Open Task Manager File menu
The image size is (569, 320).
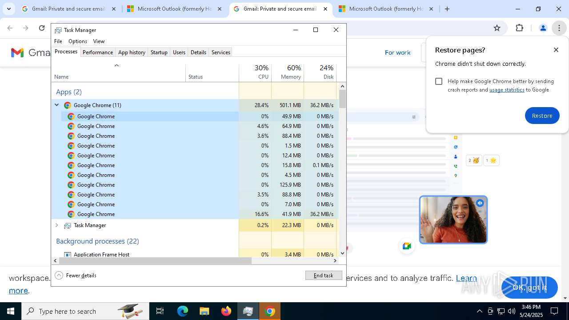[x=58, y=41]
